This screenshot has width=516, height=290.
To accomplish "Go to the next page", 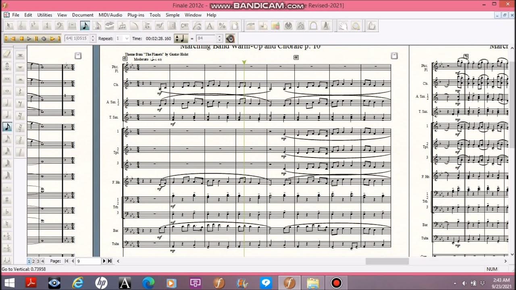I will [x=104, y=261].
